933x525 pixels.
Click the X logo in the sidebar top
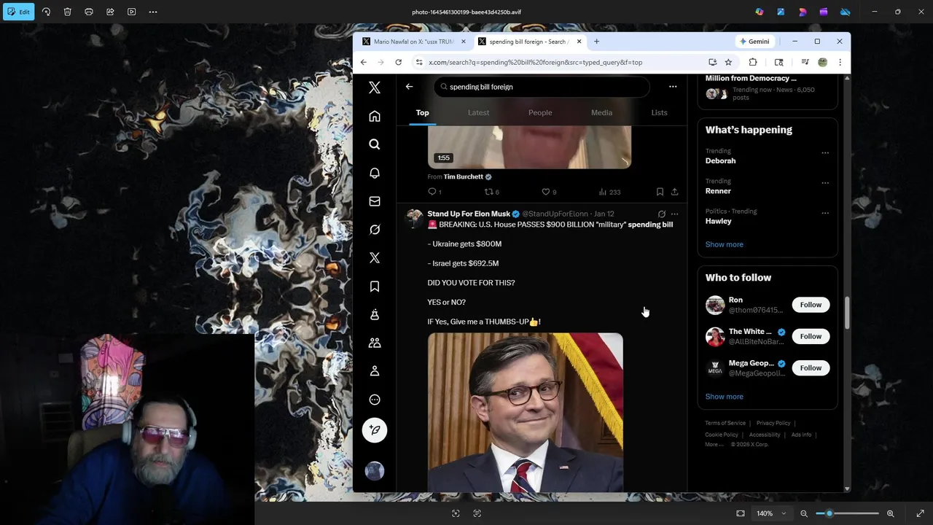[x=375, y=87]
